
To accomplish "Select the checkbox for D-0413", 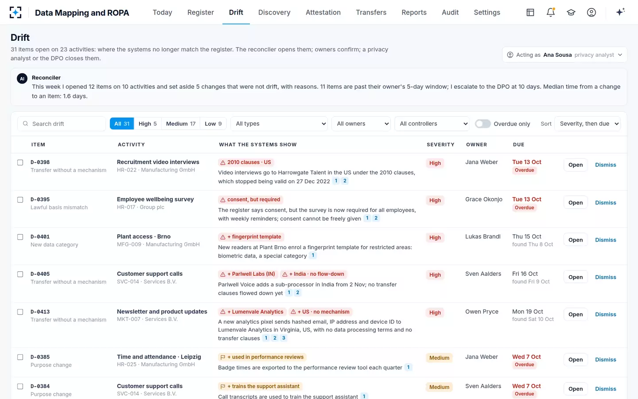I will [x=20, y=312].
